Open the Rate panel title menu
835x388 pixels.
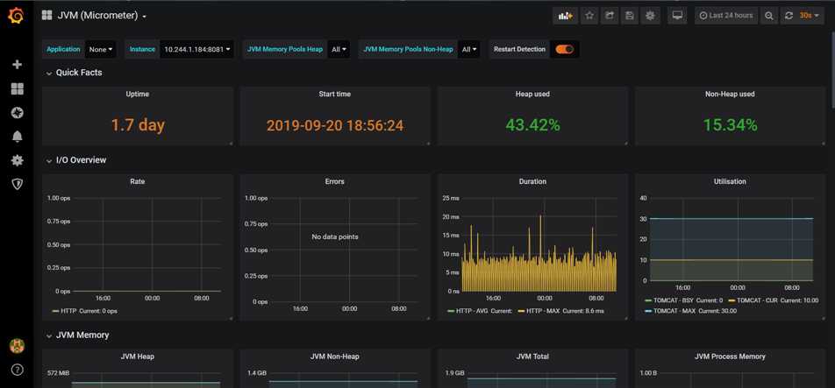138,181
